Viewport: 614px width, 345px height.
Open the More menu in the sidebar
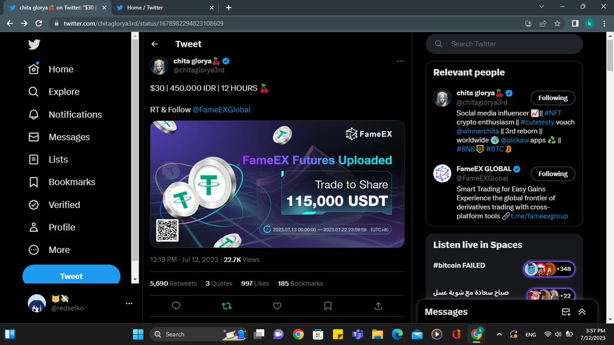pyautogui.click(x=49, y=249)
